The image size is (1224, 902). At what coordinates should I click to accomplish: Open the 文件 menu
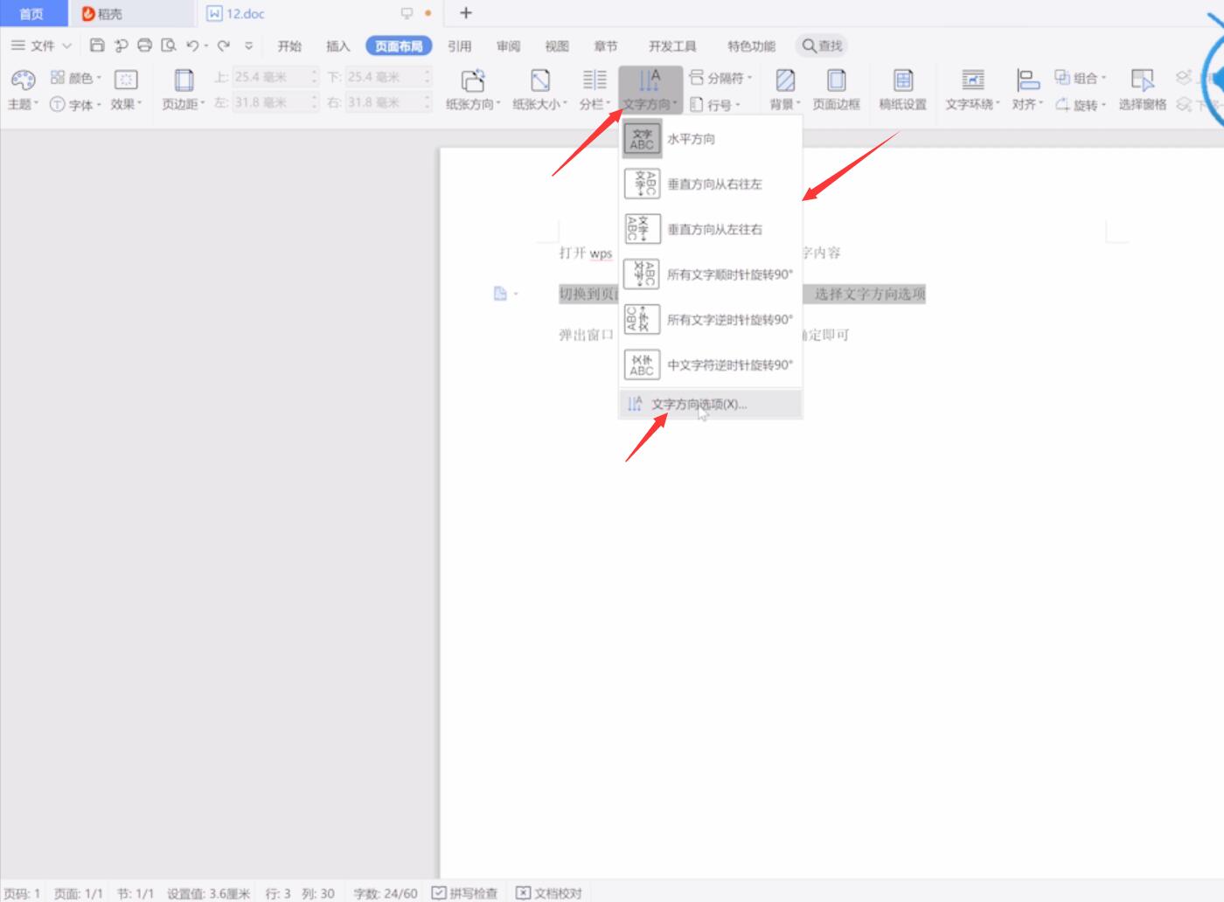pyautogui.click(x=41, y=45)
